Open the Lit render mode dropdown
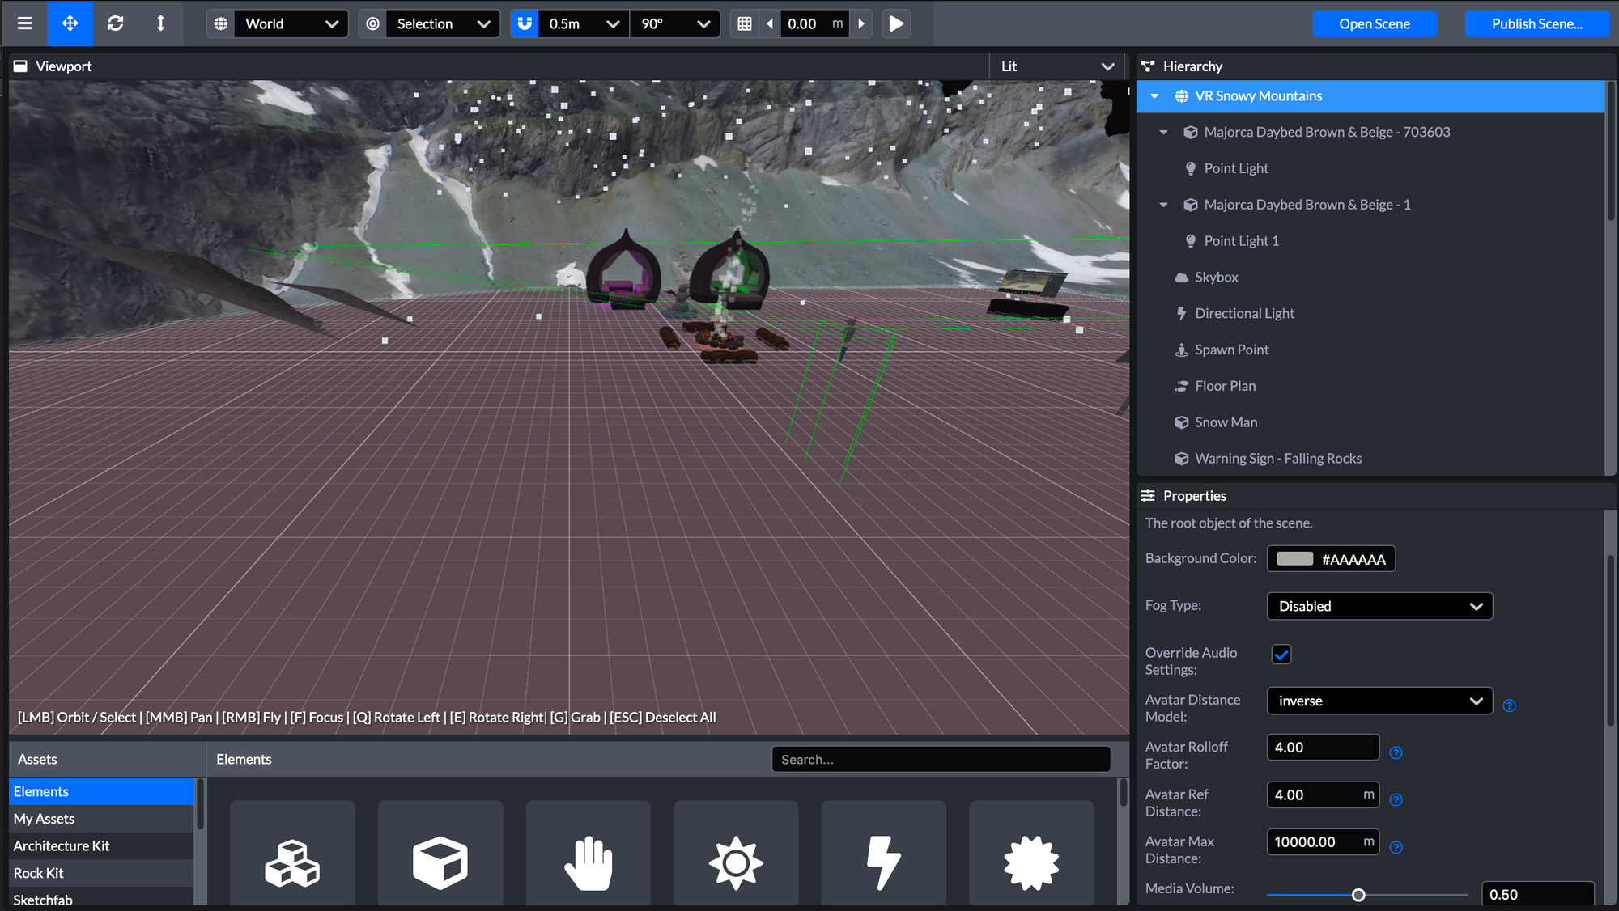This screenshot has height=911, width=1619. tap(1056, 66)
